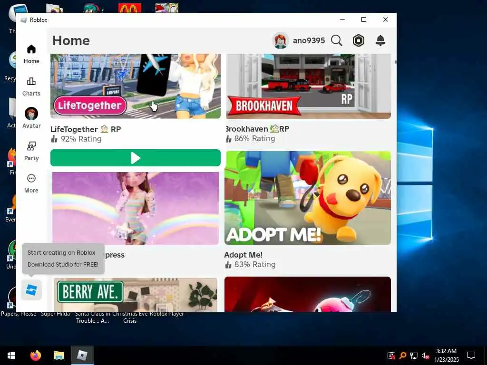Open Charts in the Roblox sidebar

pyautogui.click(x=31, y=86)
